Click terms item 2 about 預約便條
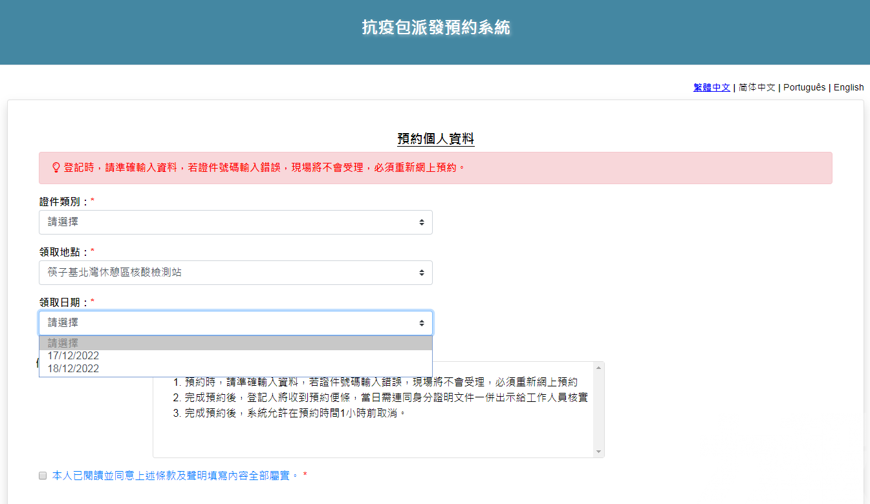The height and width of the screenshot is (504, 870). click(x=380, y=397)
